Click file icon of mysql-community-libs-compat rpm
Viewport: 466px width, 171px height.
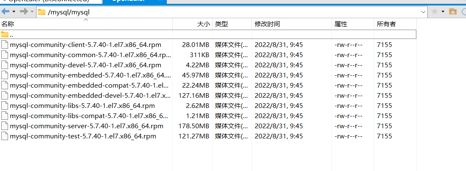coord(5,116)
